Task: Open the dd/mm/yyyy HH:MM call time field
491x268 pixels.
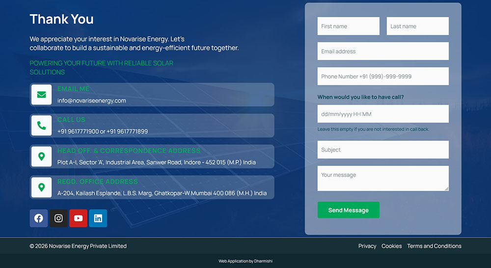Action: point(383,114)
